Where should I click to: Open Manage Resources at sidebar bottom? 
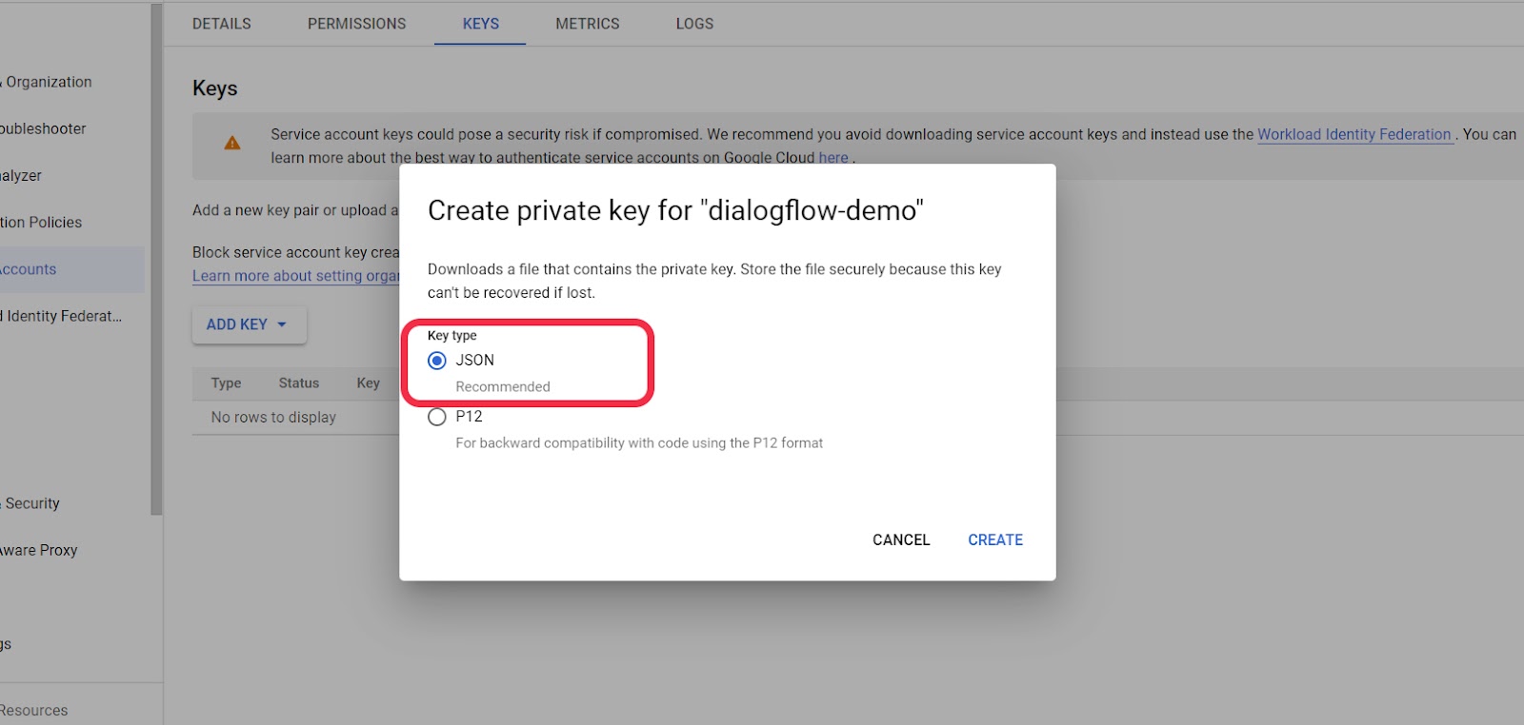34,710
